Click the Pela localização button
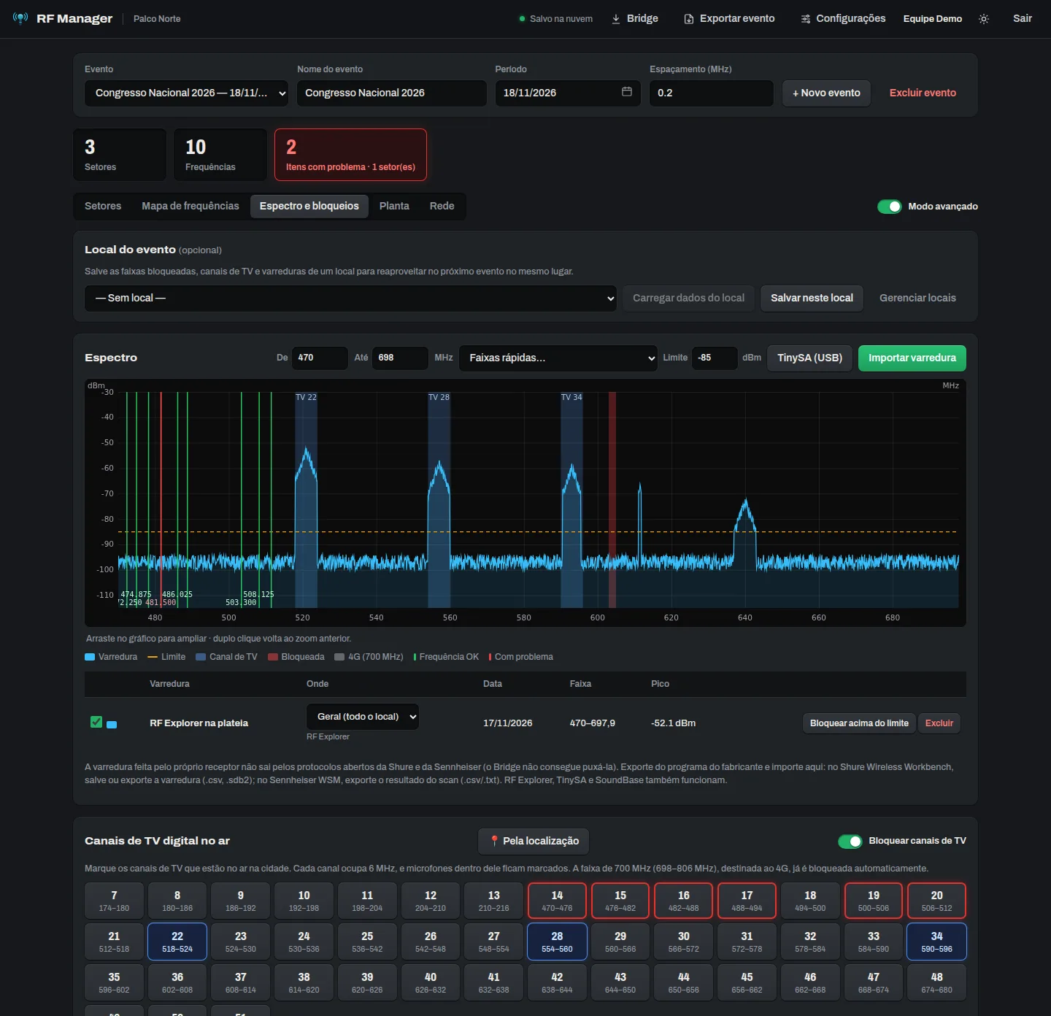 tap(534, 842)
